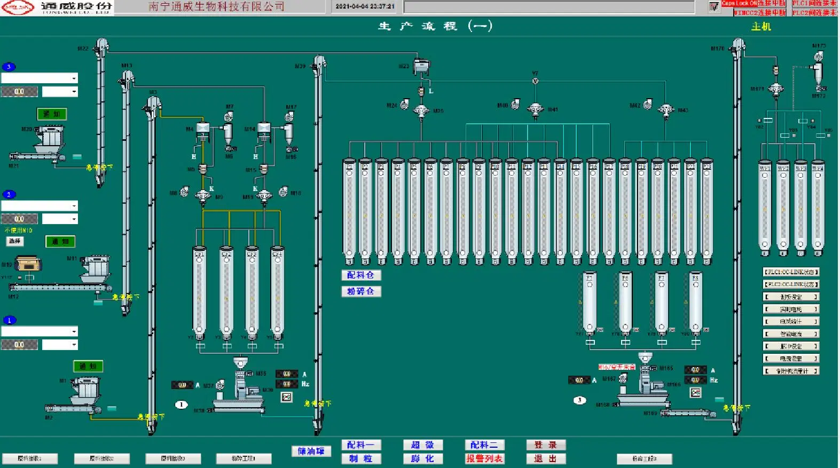Open the 储油罐 page
Viewport: 840px width, 468px height.
(311, 451)
